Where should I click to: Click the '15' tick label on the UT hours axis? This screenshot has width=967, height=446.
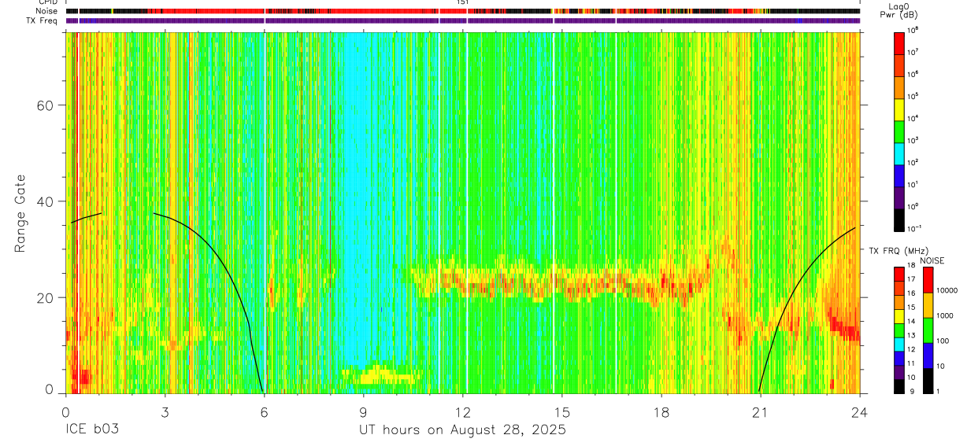pyautogui.click(x=562, y=411)
